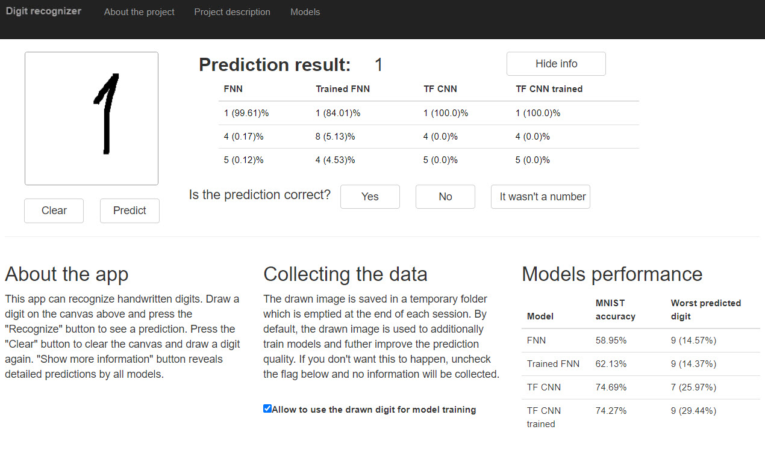Go to the Models nav item
Image resolution: width=765 pixels, height=462 pixels.
pyautogui.click(x=305, y=12)
